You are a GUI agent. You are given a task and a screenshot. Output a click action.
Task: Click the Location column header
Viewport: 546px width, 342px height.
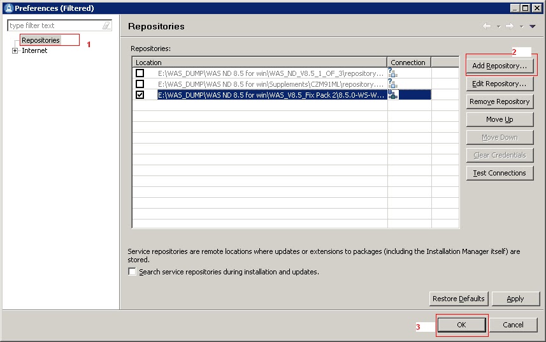260,63
